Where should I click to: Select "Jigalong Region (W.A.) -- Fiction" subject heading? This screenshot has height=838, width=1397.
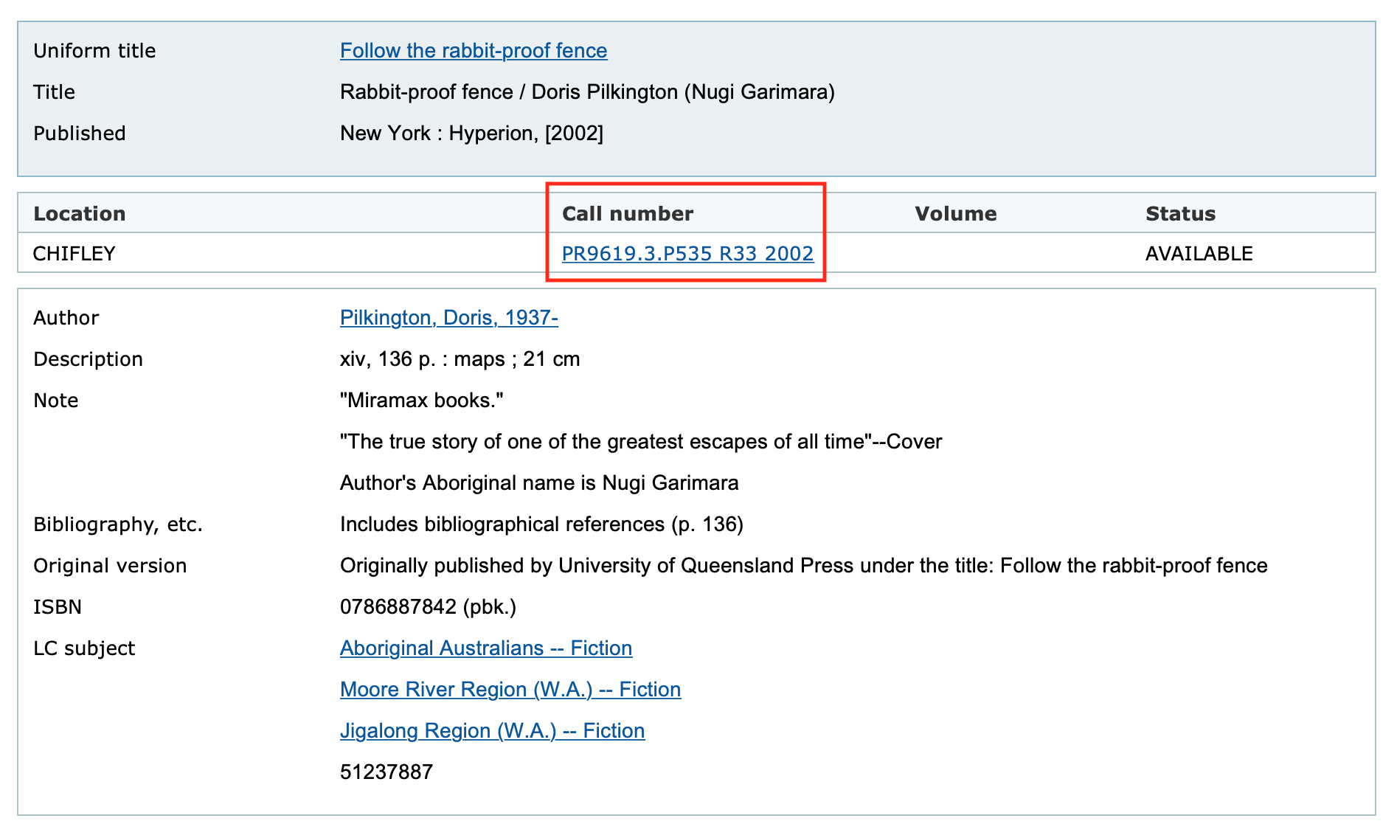491,730
